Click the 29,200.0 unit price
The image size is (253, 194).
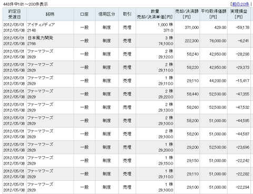(166, 150)
